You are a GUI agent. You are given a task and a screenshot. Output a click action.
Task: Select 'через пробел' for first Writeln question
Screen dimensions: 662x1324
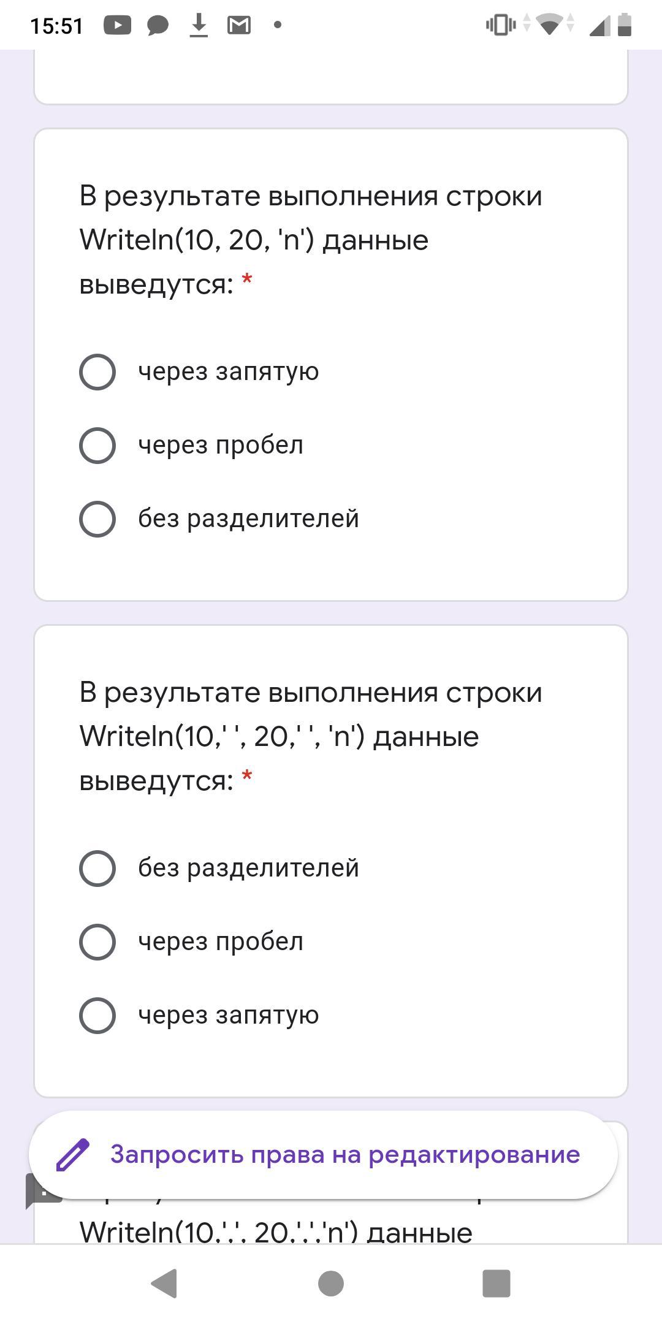(x=97, y=446)
